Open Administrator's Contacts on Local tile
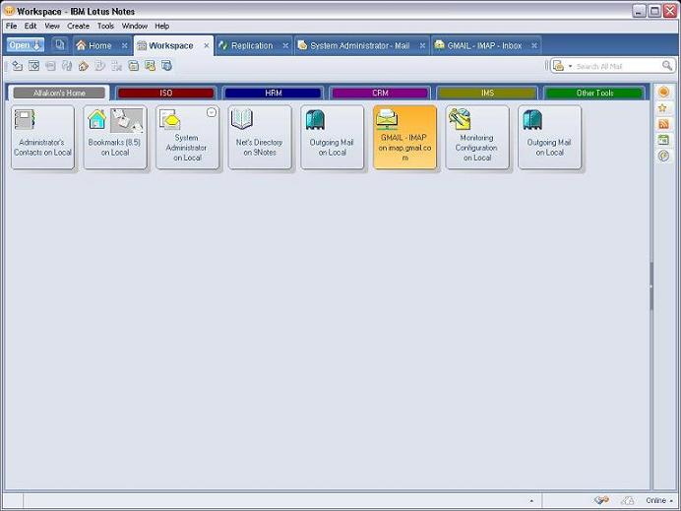The image size is (681, 511). pyautogui.click(x=43, y=137)
